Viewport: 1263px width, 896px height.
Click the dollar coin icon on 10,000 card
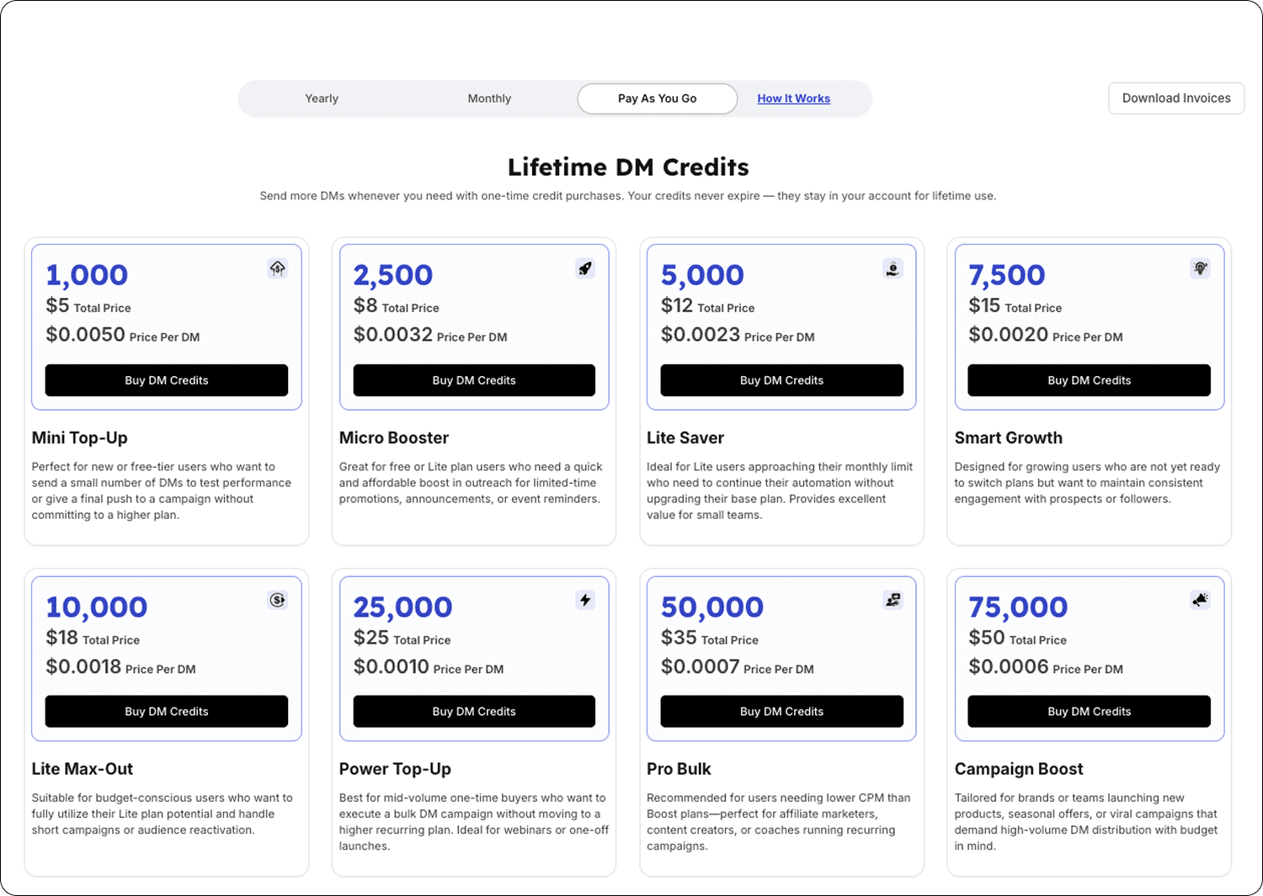[x=277, y=600]
